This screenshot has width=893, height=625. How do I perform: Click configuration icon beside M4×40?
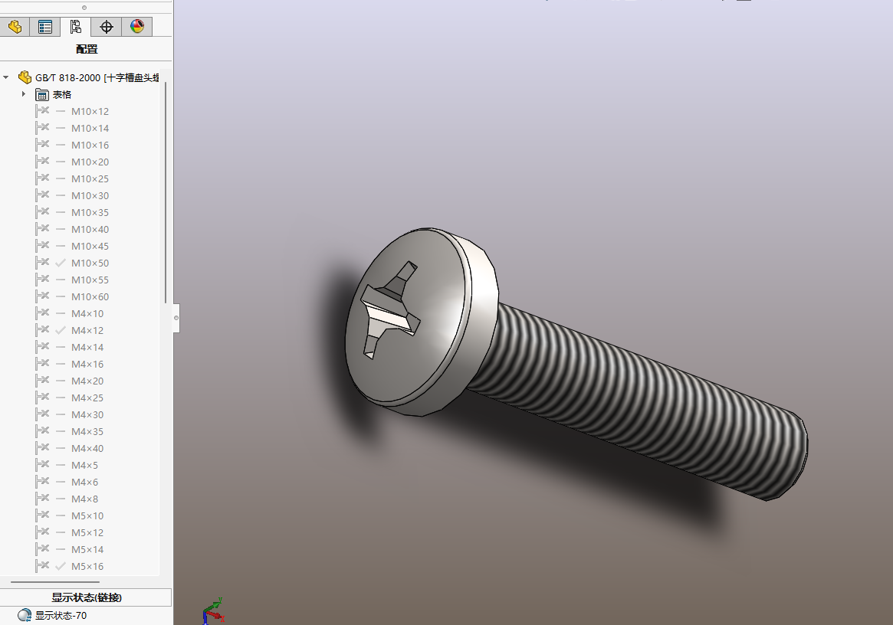(x=42, y=448)
